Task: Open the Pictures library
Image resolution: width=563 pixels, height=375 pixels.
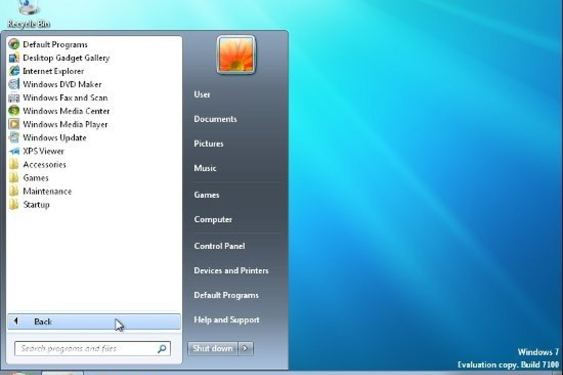Action: coord(209,144)
